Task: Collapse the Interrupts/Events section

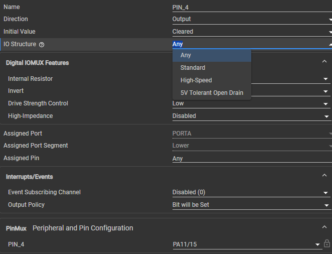Action: 324,175
